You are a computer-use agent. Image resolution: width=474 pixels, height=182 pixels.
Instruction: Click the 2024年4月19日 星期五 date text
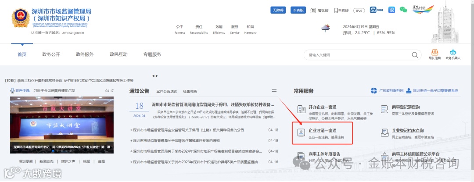361,27
